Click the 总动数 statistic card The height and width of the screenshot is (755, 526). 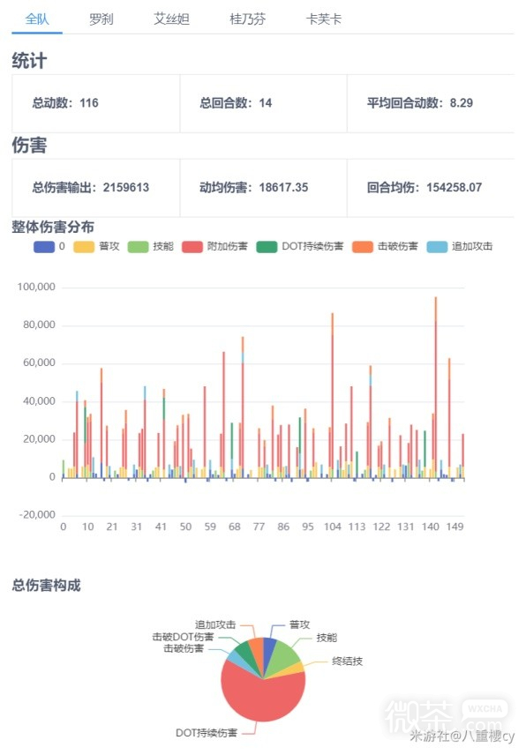[96, 103]
